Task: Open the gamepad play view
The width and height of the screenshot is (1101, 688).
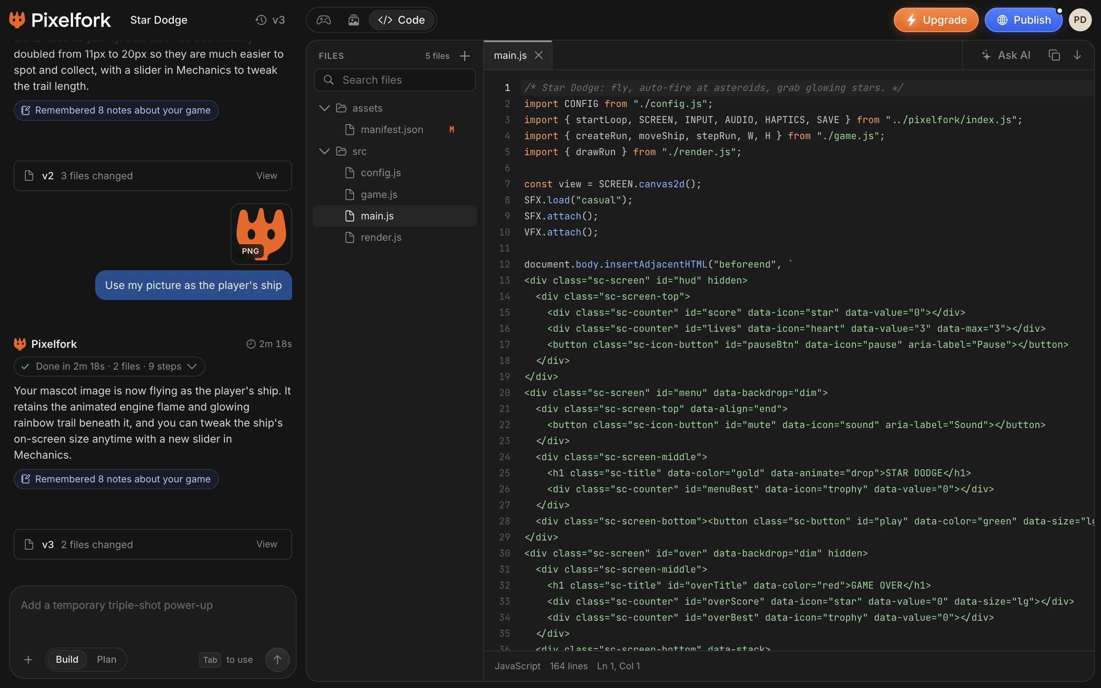Action: (x=323, y=20)
